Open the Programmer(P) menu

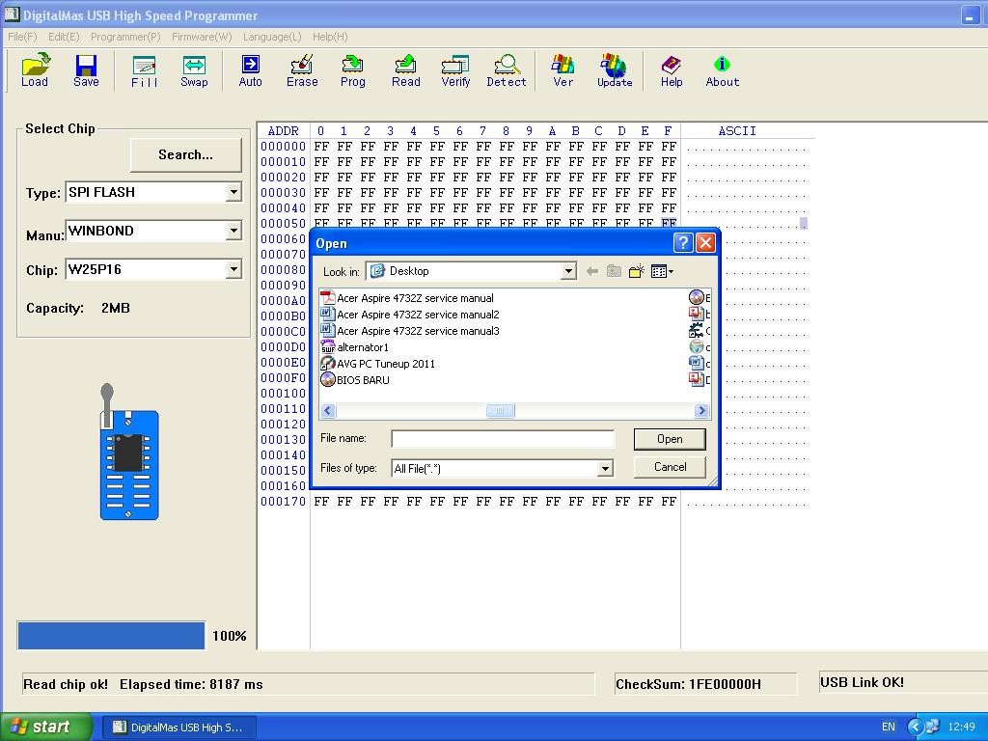click(125, 37)
